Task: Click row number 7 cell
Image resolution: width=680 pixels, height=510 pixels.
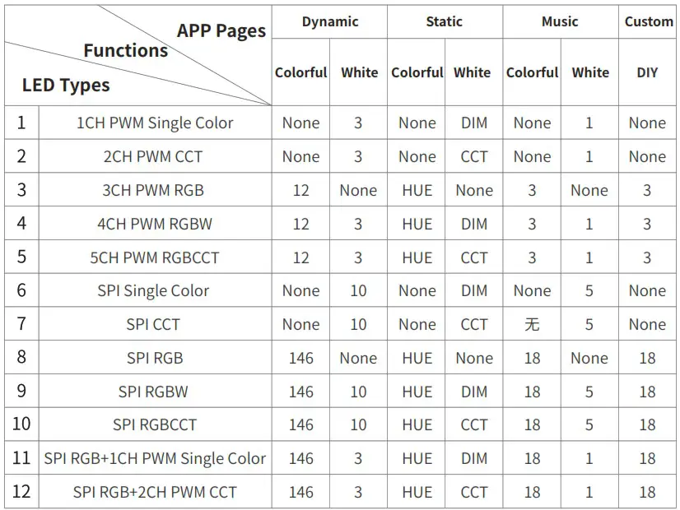Action: 21,323
